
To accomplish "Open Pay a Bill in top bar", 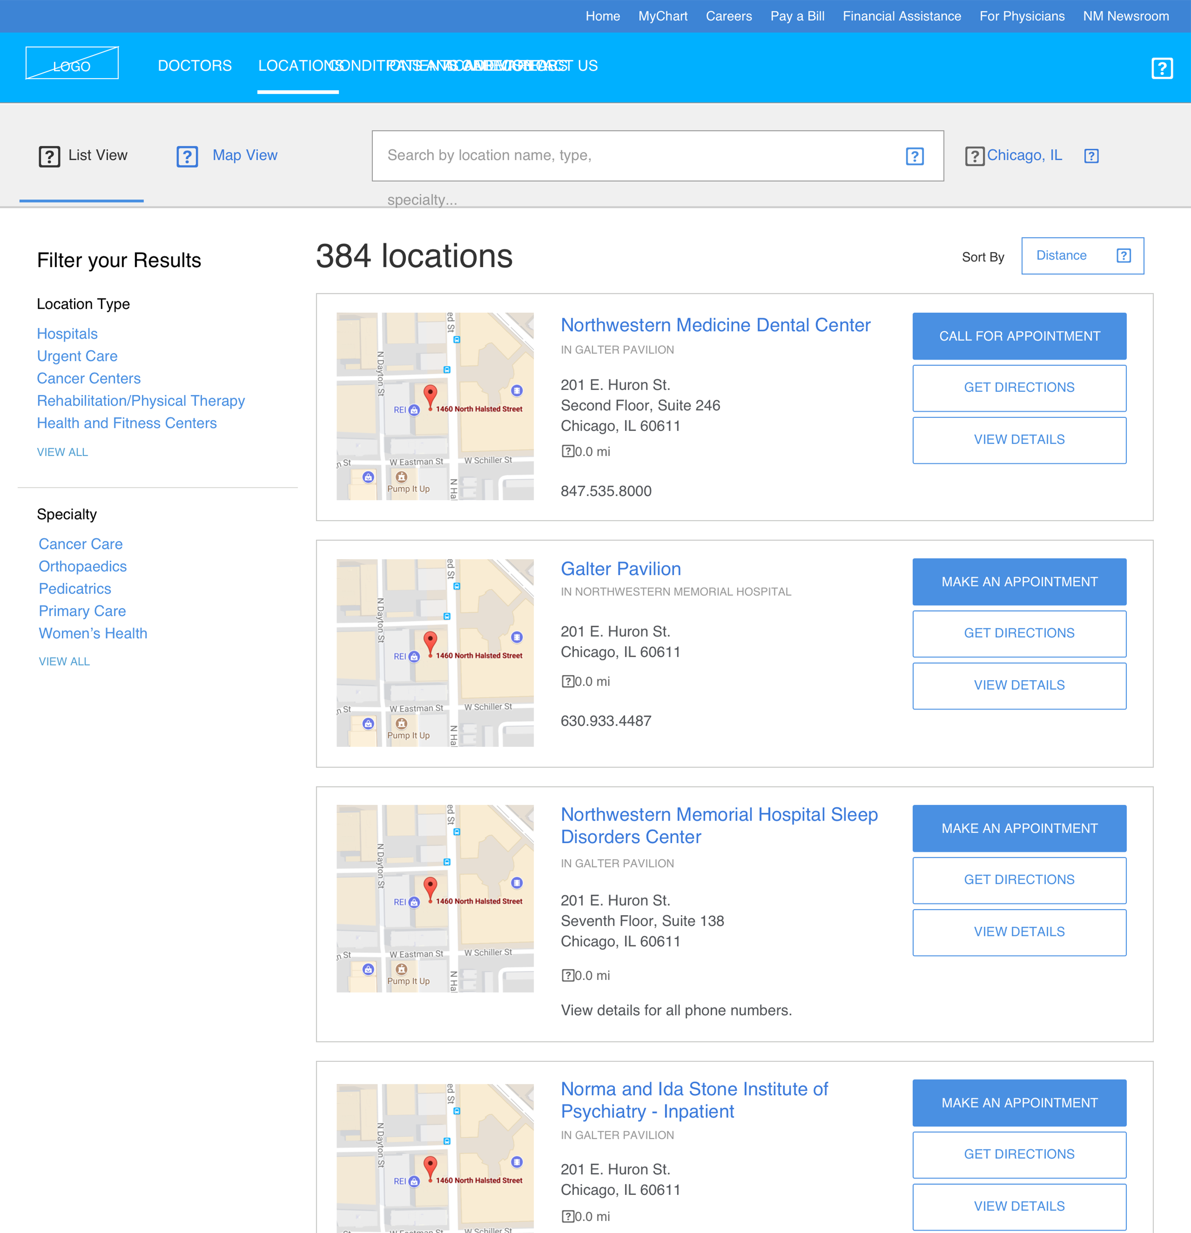I will click(797, 17).
